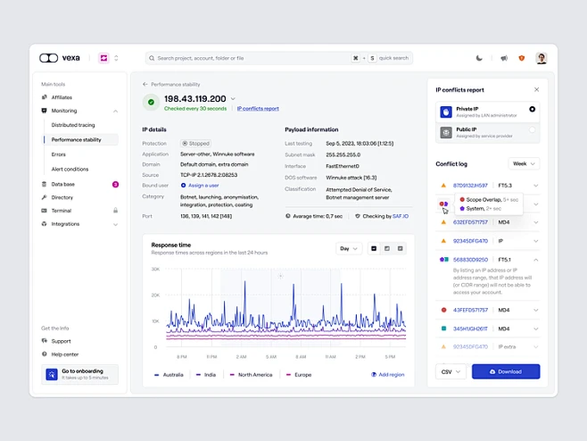
Task: Open Errors submenu item
Action: point(58,154)
